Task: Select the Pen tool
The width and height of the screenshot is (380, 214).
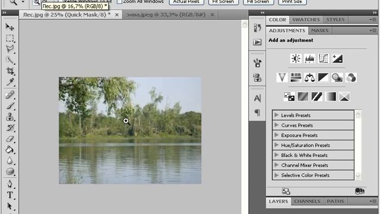Action: (x=9, y=184)
